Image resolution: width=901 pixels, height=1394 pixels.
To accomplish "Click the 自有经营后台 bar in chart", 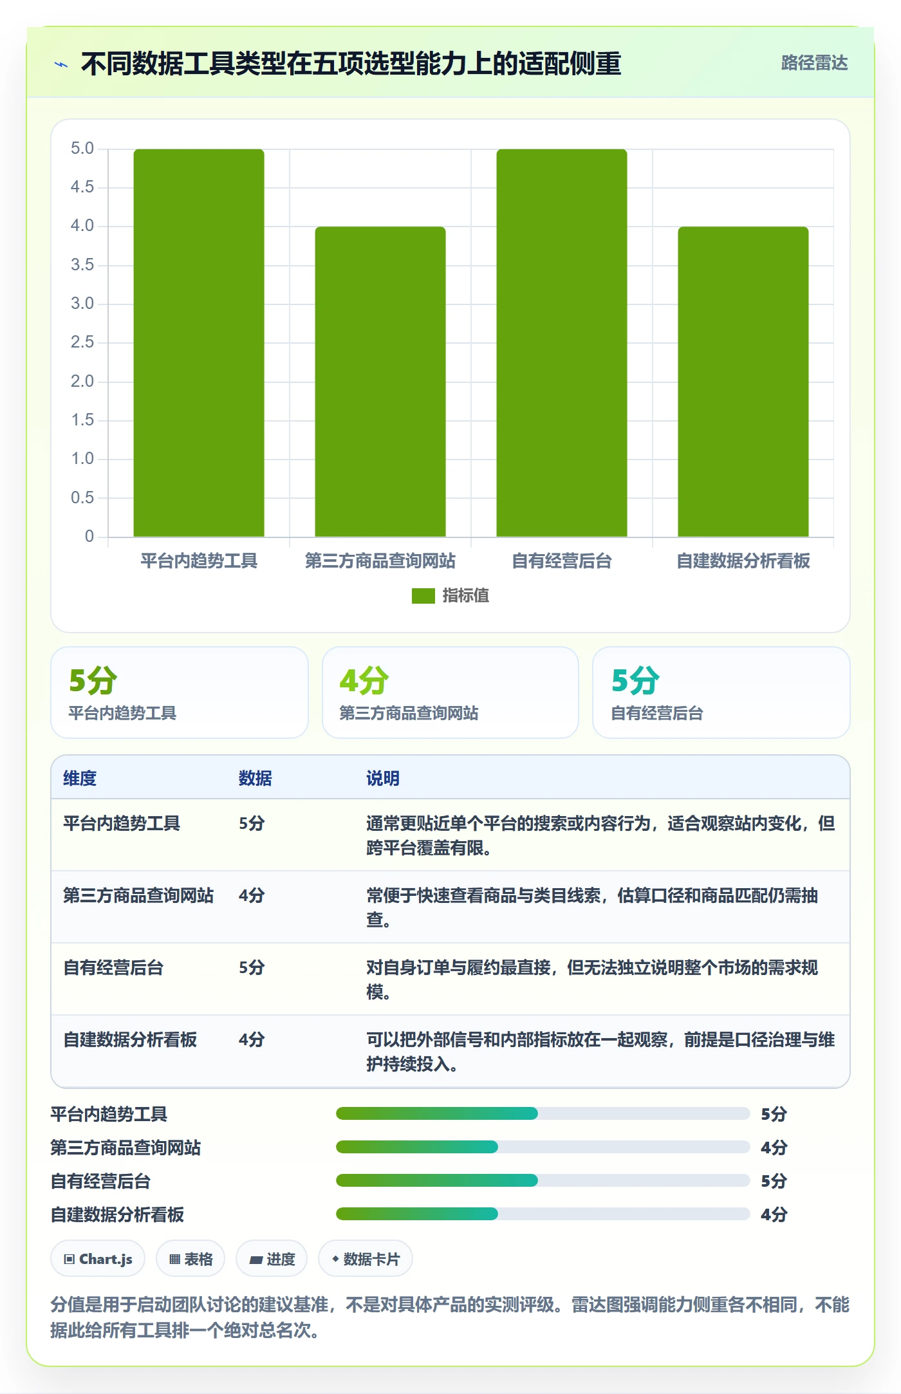I will click(562, 342).
